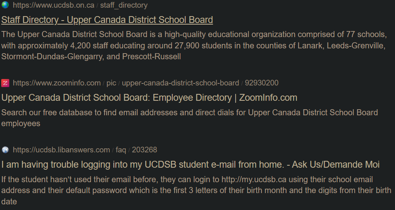Select the 'pic' breadcrumb in the ZoomInfo result
The image size is (395, 210).
111,83
